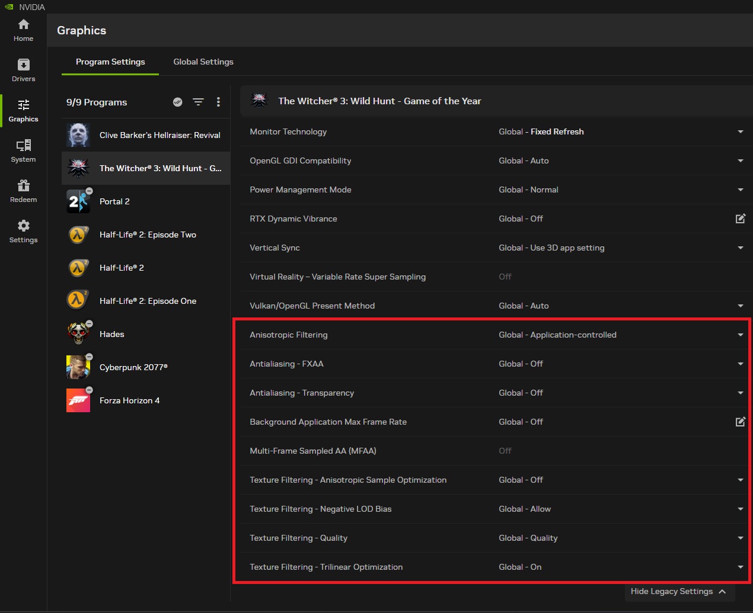753x613 pixels.
Task: Click the Witcher icon in settings header
Action: [x=260, y=101]
